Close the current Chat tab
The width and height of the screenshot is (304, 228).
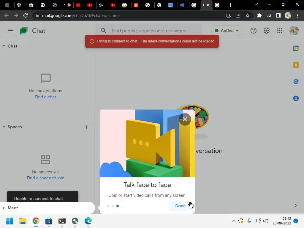tap(208, 5)
